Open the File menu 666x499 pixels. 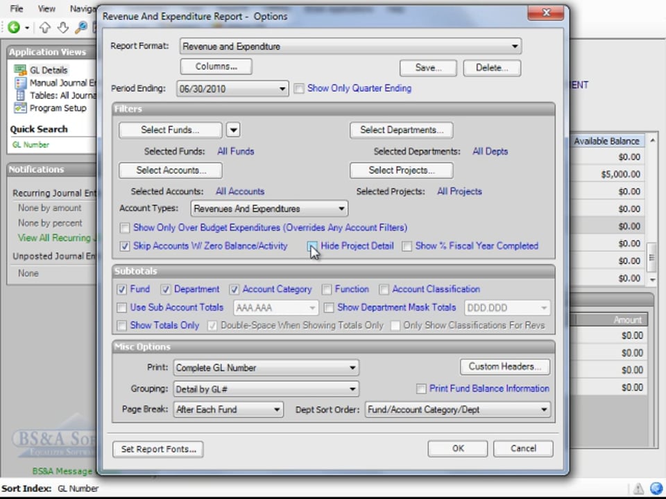17,8
